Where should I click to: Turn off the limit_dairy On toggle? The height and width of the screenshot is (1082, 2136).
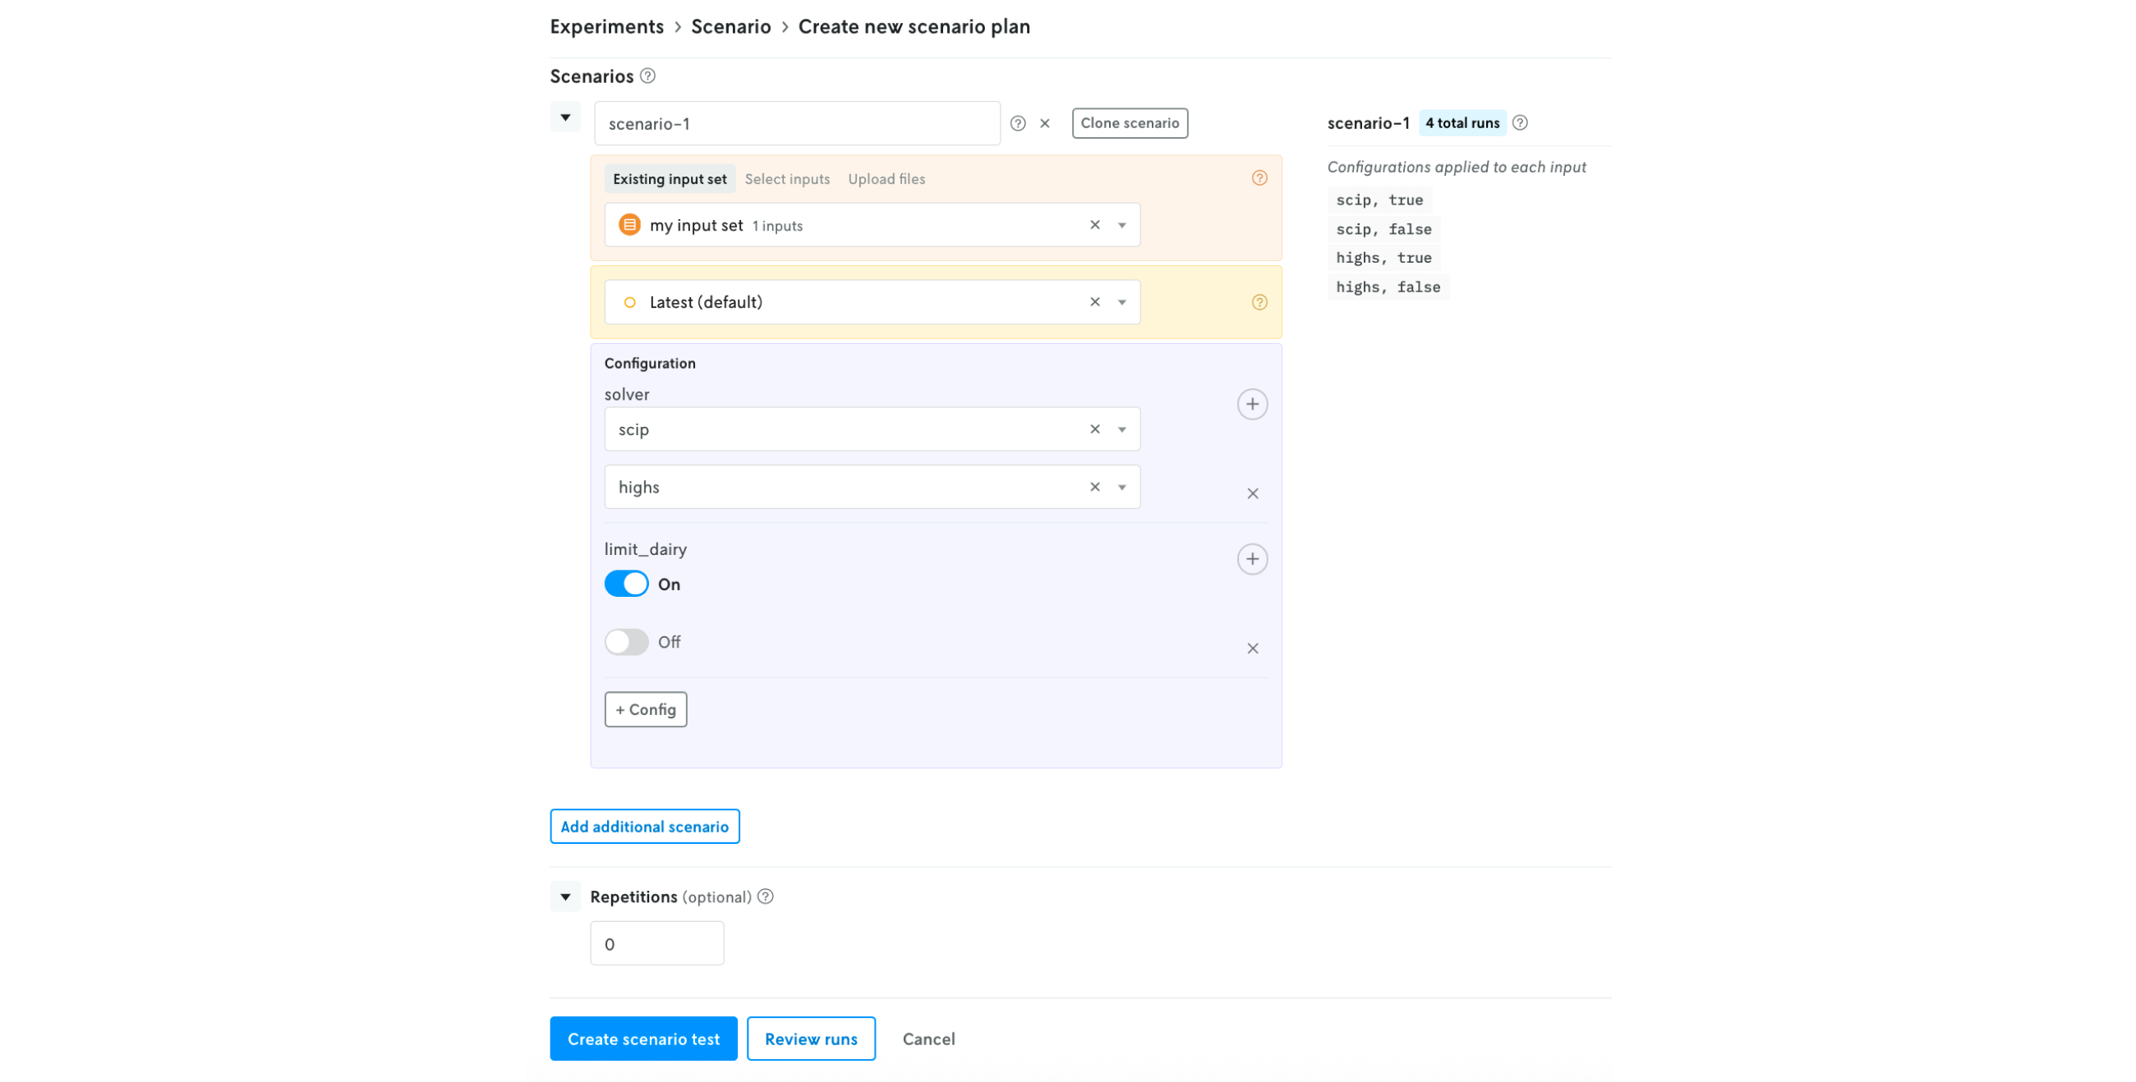(x=626, y=584)
